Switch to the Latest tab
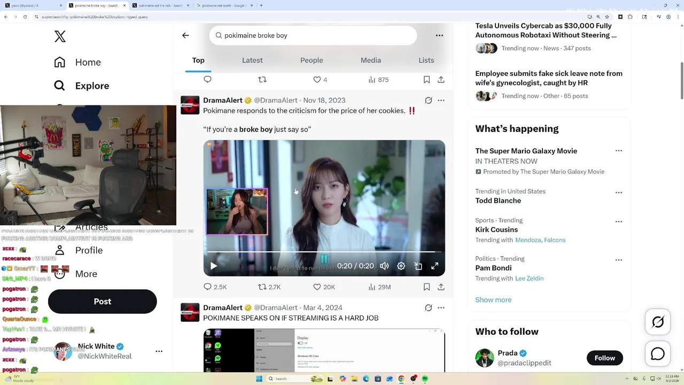Viewport: 684px width, 385px height. 252,60
